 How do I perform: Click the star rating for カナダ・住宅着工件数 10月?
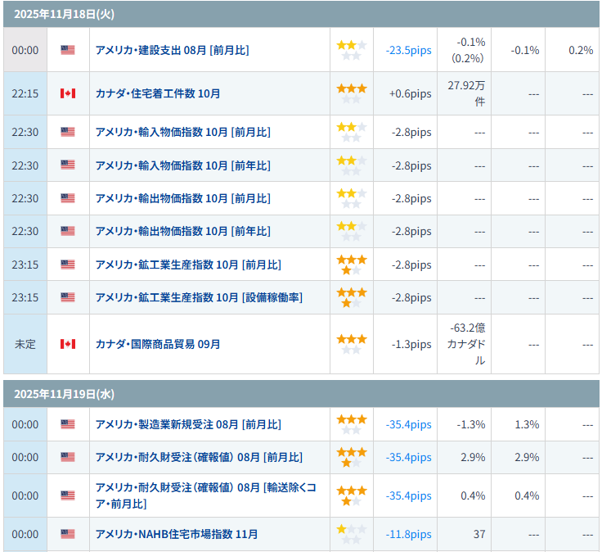point(352,93)
